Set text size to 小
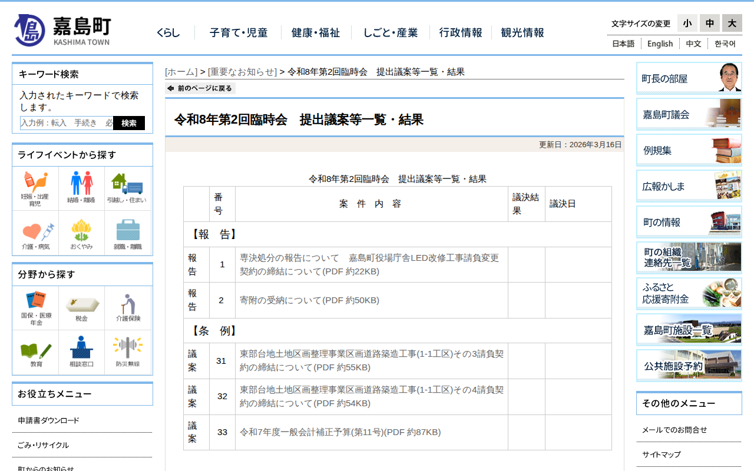Screen dimensions: 754x471 click(x=687, y=24)
